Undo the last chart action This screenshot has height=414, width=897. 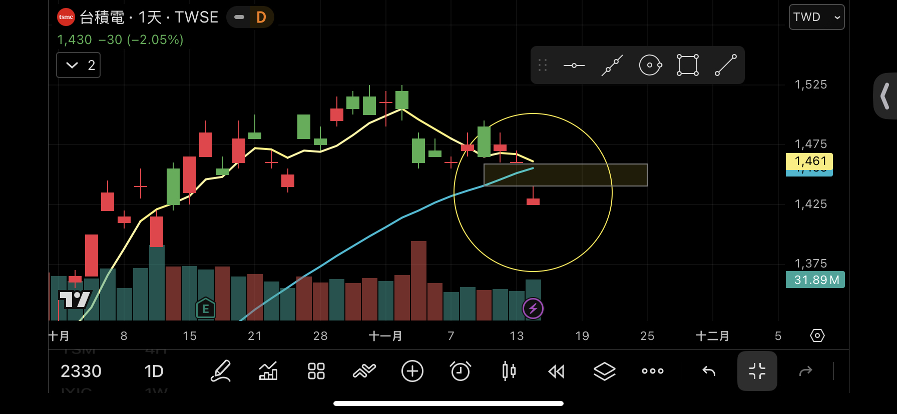tap(709, 371)
